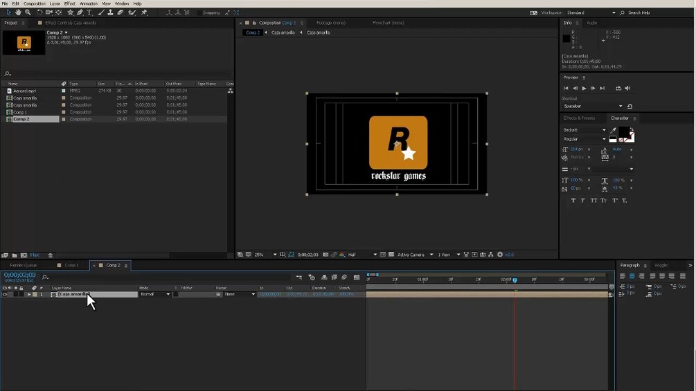Viewport: 696px width, 391px height.
Task: Swap fill and stroke colors
Action: [x=632, y=129]
